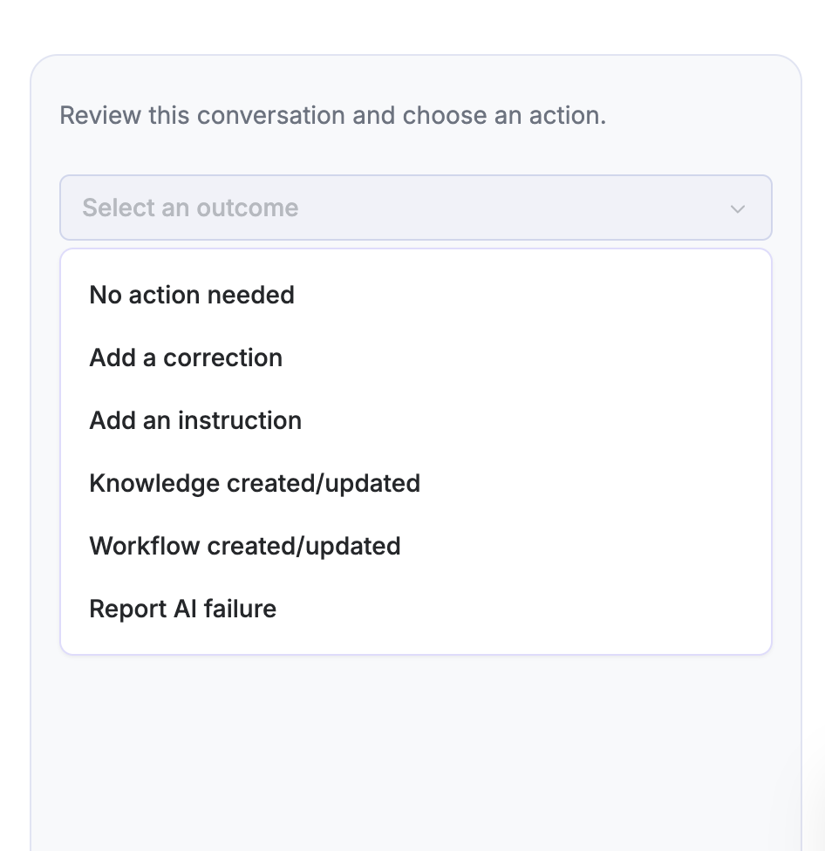
Task: Choose 'No action needed' option
Action: 416,296
